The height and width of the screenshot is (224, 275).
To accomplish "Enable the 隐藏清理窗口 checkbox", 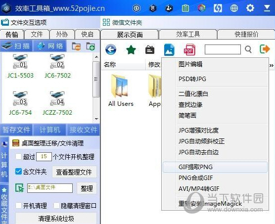I will click(x=56, y=205).
